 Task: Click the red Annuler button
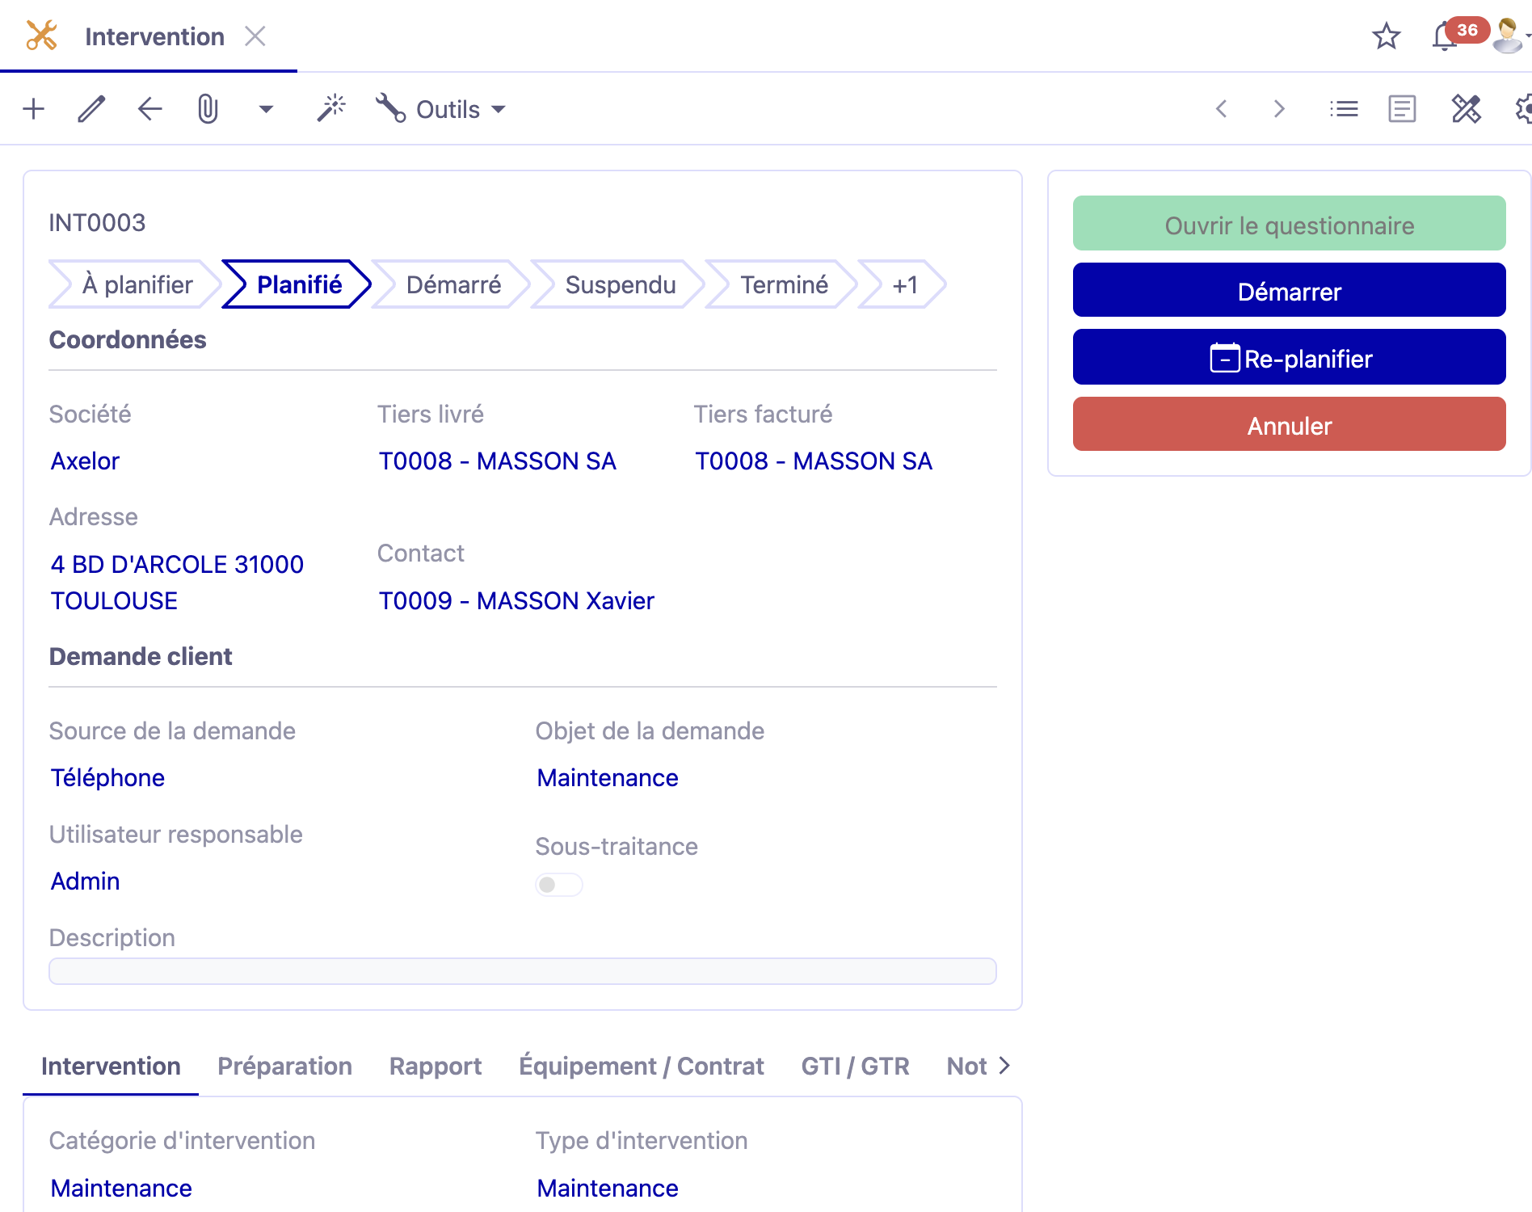(x=1289, y=425)
